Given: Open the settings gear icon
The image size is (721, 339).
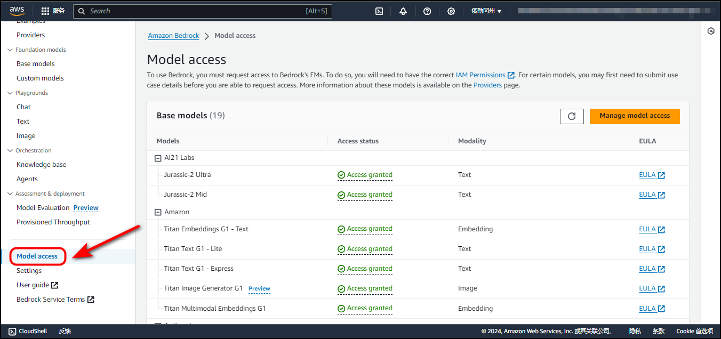Looking at the screenshot, I should point(451,11).
